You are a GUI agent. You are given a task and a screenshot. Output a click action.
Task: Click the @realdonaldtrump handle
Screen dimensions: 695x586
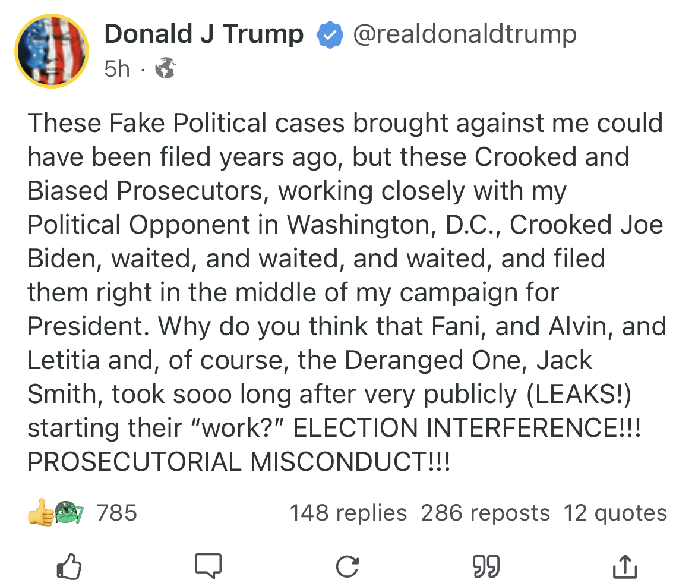coord(465,34)
